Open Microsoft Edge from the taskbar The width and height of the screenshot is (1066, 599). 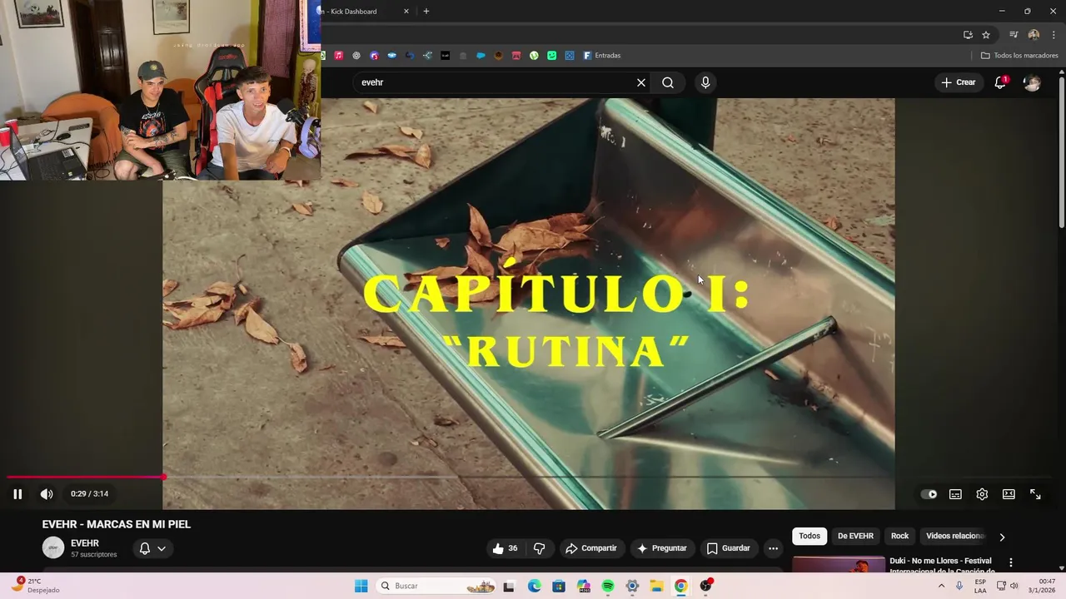(x=534, y=586)
